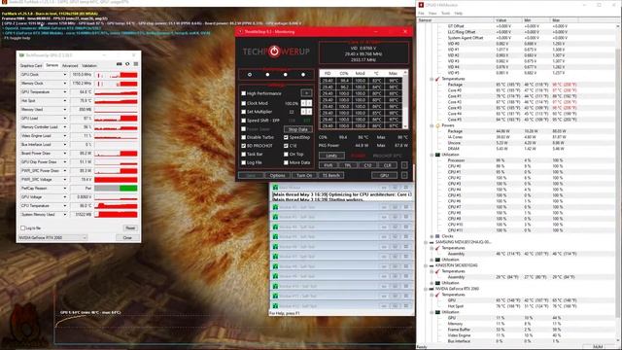Click Prime95 Worker #9 window icon
622x350 pixels.
tap(275, 286)
